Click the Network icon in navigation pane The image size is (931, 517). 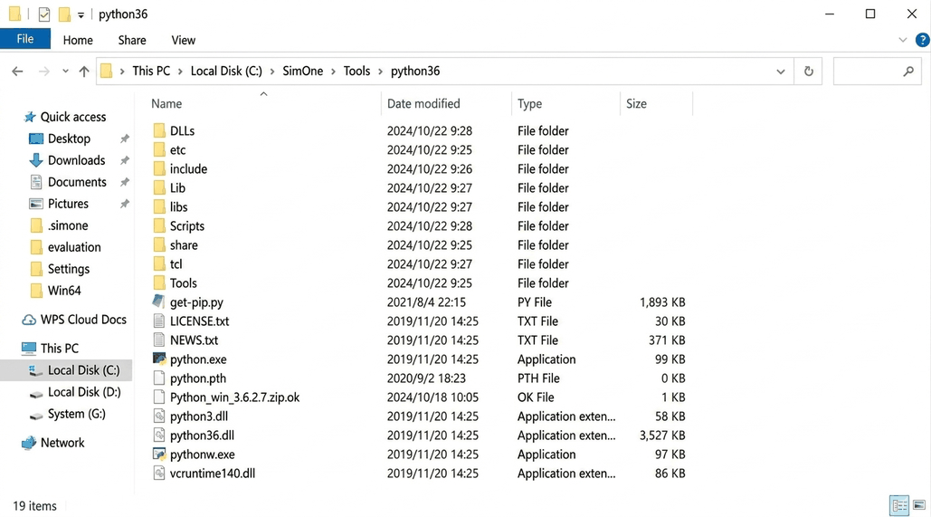[x=29, y=443]
